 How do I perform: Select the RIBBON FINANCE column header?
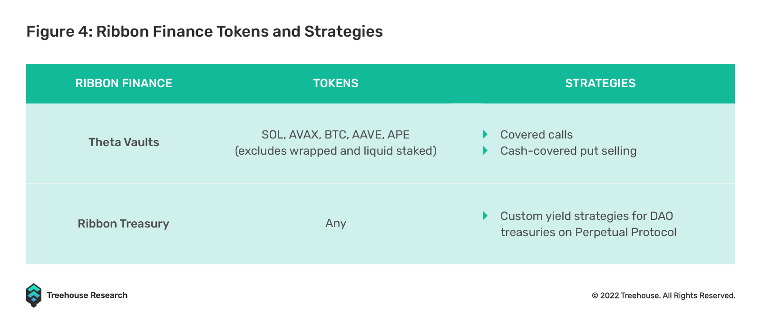[x=124, y=83]
